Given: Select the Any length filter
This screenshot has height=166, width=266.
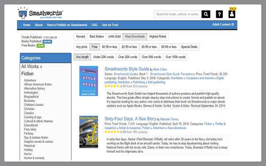Looking at the screenshot, I should click(82, 57).
